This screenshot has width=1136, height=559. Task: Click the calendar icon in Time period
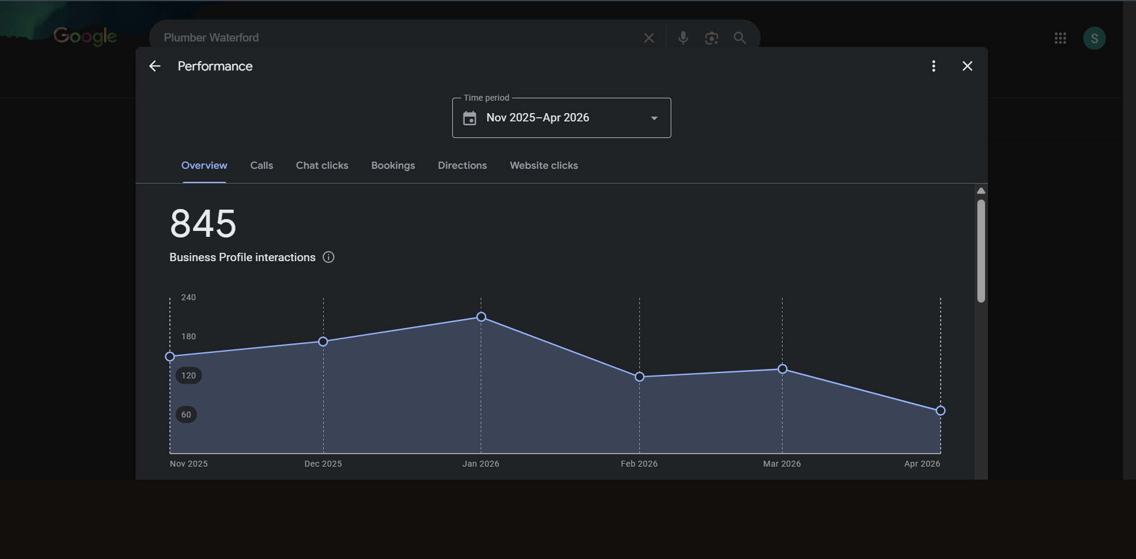point(469,118)
